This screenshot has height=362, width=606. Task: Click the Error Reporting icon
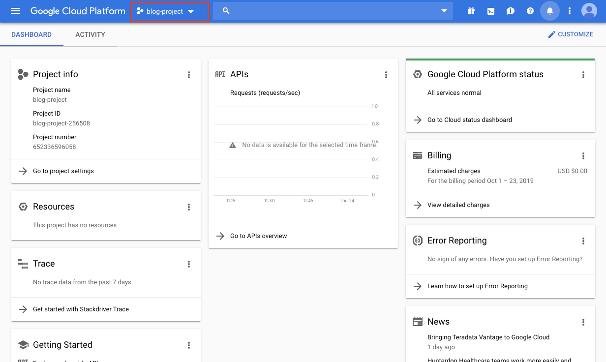(418, 241)
